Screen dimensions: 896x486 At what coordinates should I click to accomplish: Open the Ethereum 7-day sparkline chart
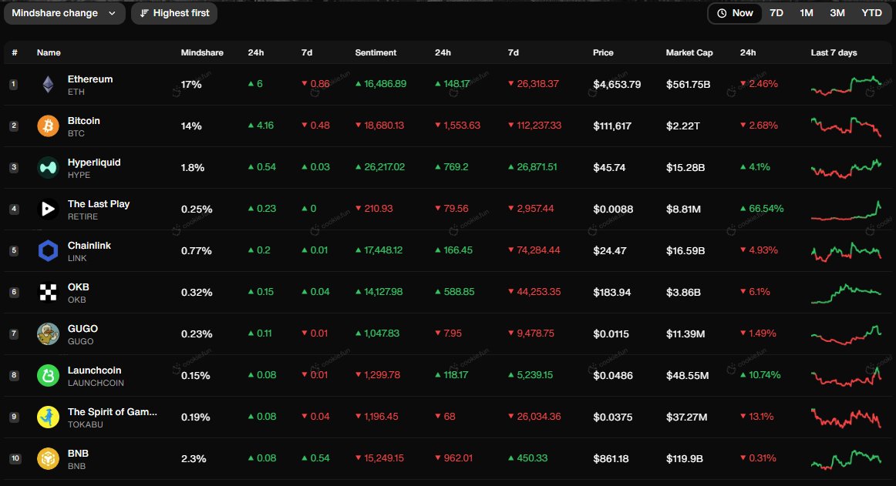pyautogui.click(x=846, y=85)
